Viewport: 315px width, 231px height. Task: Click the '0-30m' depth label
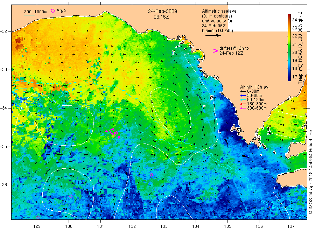tap(253, 91)
